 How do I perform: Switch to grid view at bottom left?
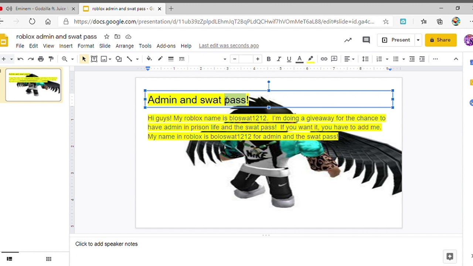click(48, 259)
